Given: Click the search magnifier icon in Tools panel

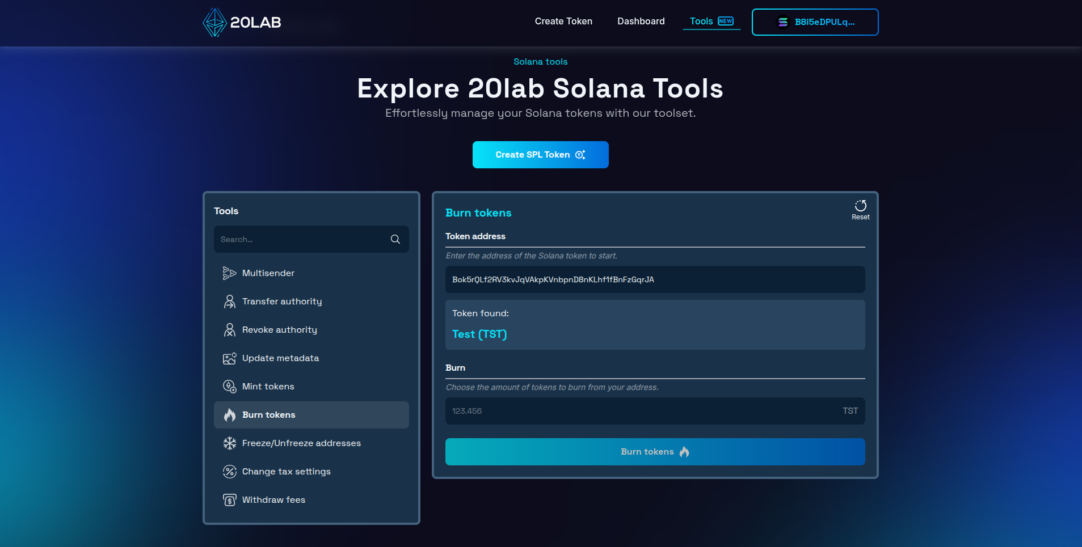Looking at the screenshot, I should pyautogui.click(x=395, y=239).
